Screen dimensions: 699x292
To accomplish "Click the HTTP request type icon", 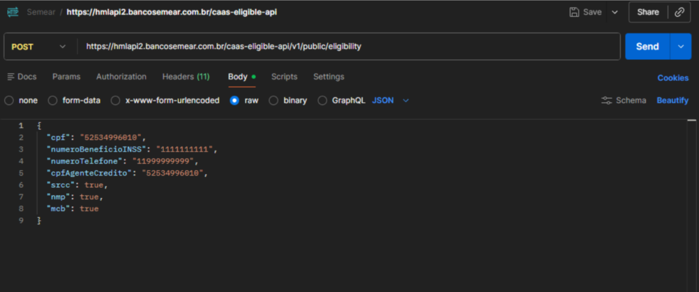I will tap(13, 12).
